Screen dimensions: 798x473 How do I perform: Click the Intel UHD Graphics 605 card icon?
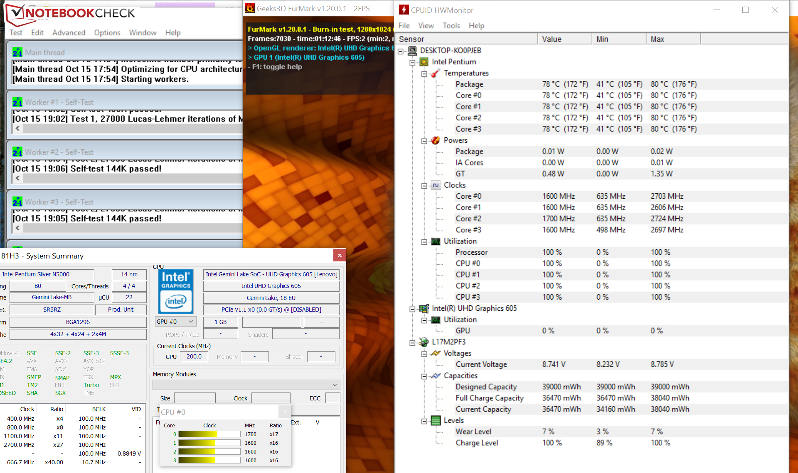(x=424, y=308)
